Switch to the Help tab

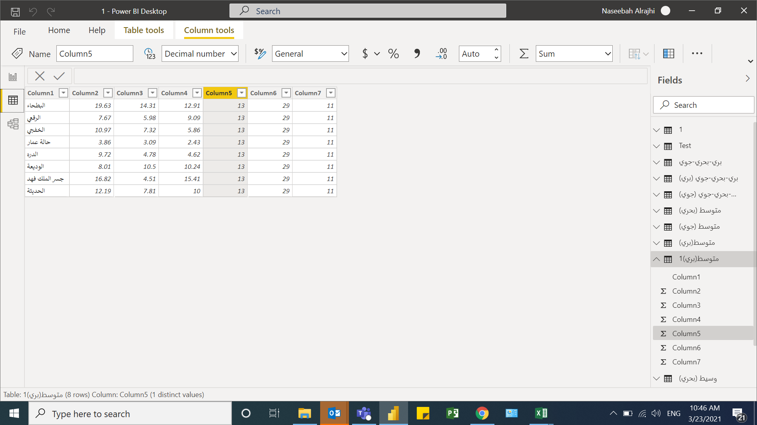97,30
